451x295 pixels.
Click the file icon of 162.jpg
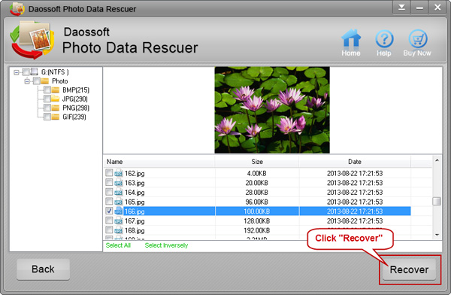(x=119, y=173)
